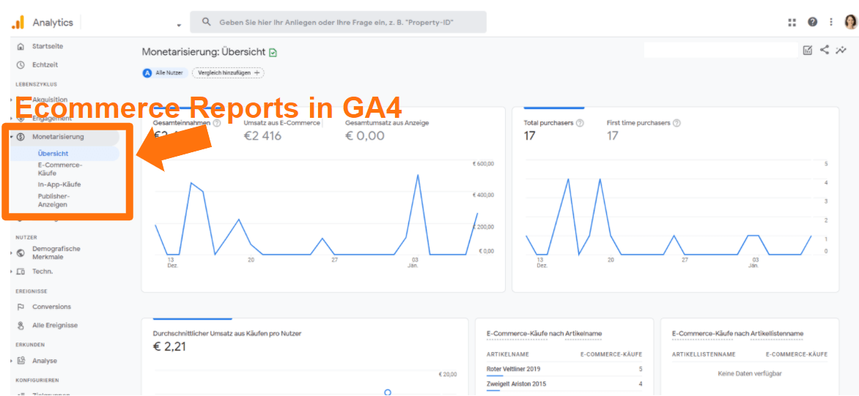
Task: Click the user profile avatar
Action: point(850,22)
